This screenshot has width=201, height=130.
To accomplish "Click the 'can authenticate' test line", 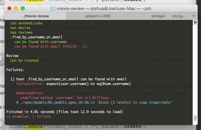I will tap(26, 23).
